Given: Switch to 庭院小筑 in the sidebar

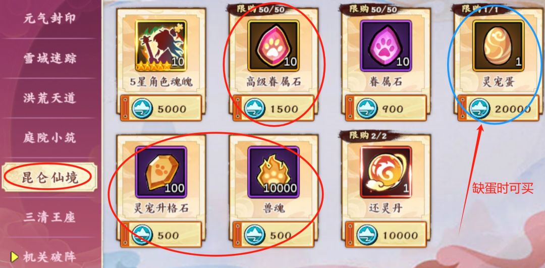Looking at the screenshot, I should pyautogui.click(x=49, y=138).
